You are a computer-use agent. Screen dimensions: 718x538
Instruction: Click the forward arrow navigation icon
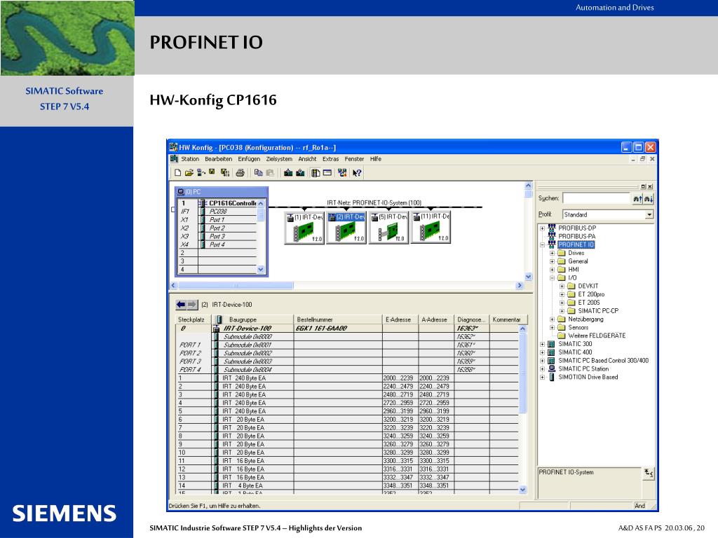pos(192,305)
